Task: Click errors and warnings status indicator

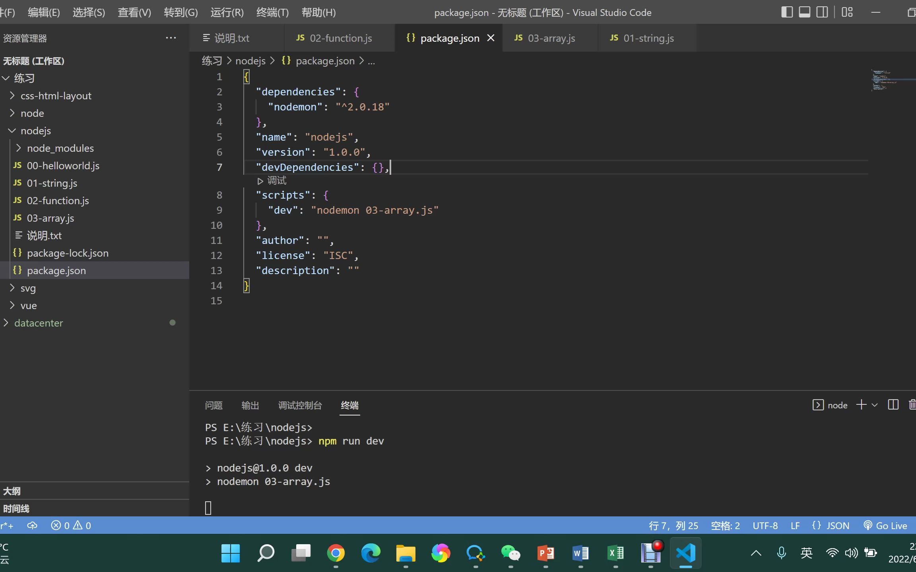Action: pos(71,526)
